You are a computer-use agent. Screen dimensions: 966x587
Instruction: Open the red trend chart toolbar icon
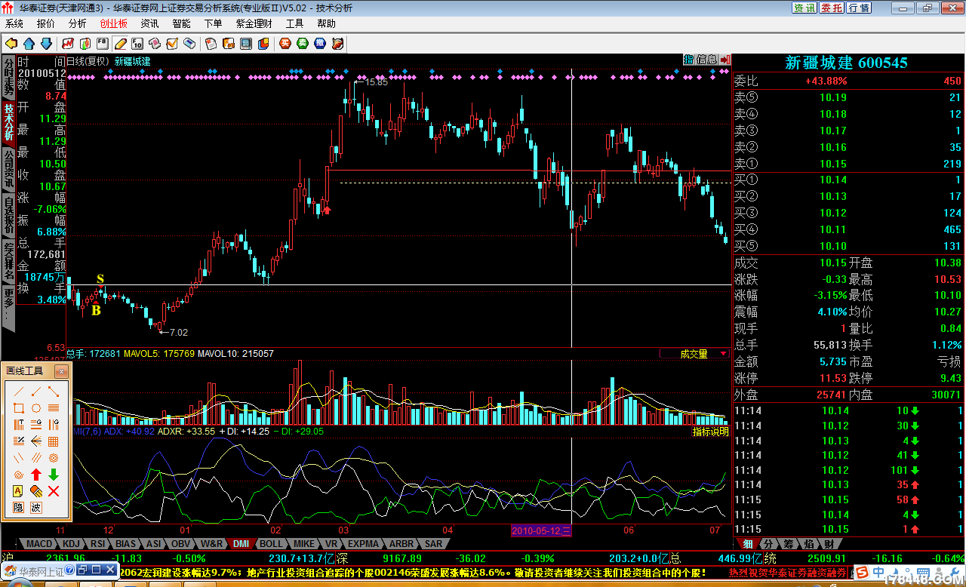68,44
